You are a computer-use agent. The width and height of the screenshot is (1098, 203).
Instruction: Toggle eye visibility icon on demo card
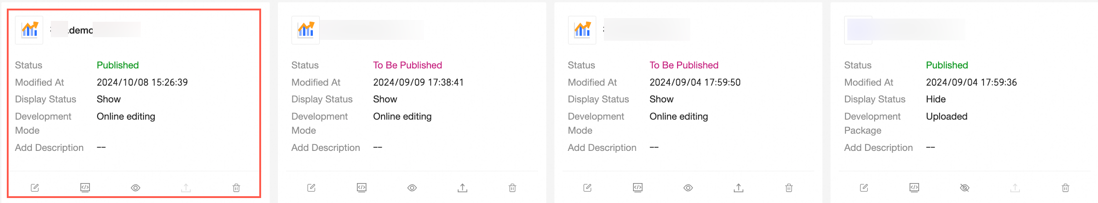pos(135,188)
